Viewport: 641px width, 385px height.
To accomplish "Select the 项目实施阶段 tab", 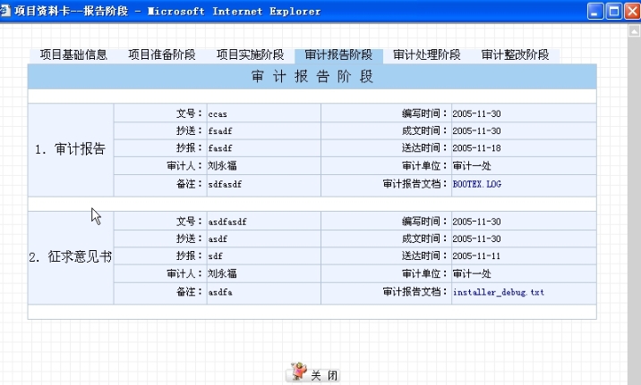I will pyautogui.click(x=250, y=54).
